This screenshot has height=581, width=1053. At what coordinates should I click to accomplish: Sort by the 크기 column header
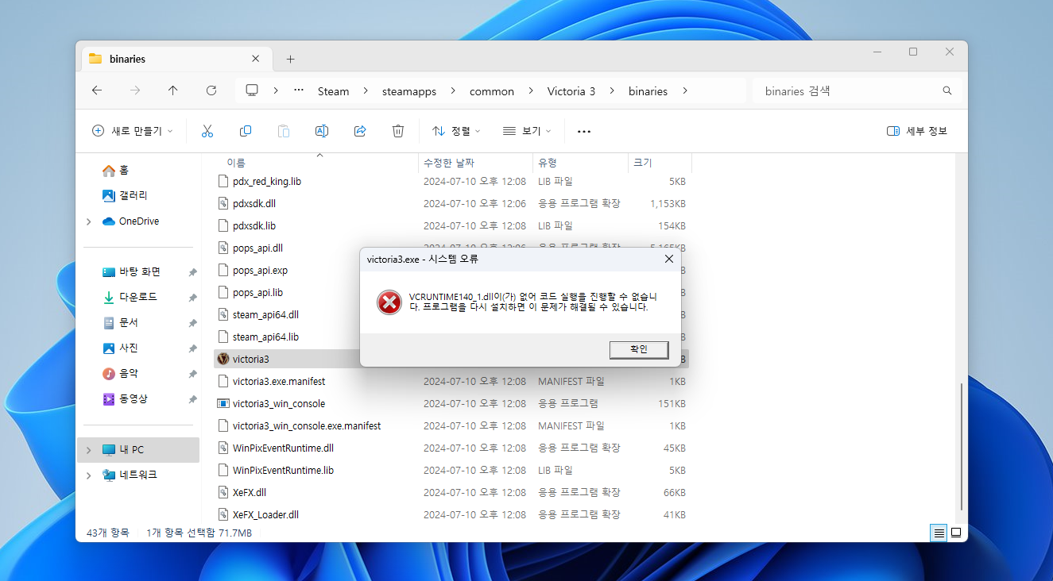tap(660, 163)
